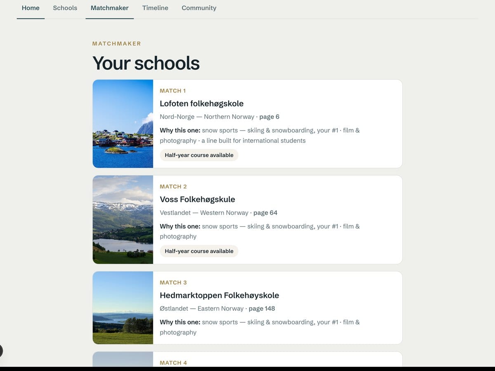The image size is (495, 371).
Task: Open Lofoten folkehøgskole school title
Action: click(x=202, y=103)
